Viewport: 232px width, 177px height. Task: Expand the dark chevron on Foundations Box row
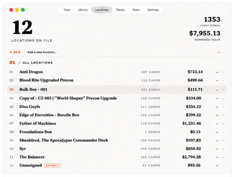click(217, 132)
